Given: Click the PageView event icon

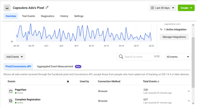Looking at the screenshot, I should click(11, 91).
